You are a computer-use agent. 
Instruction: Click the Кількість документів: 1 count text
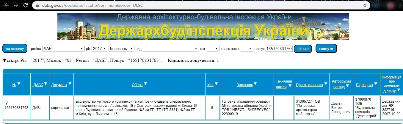[x=193, y=60]
